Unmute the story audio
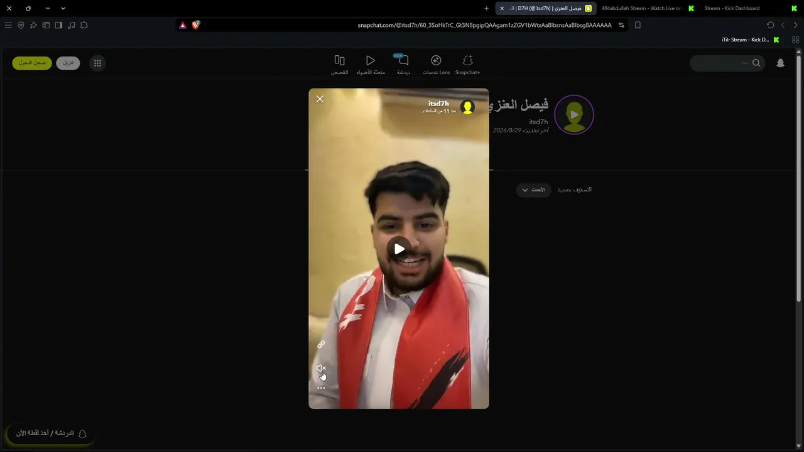 click(x=321, y=369)
